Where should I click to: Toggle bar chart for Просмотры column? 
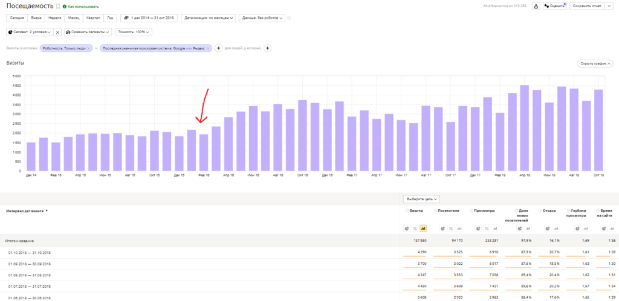pos(494,229)
